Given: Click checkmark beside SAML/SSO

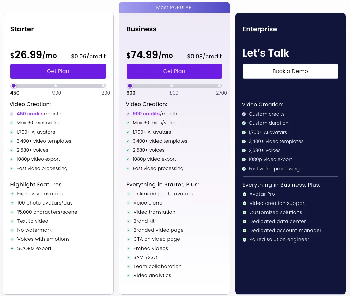Looking at the screenshot, I should [x=128, y=257].
